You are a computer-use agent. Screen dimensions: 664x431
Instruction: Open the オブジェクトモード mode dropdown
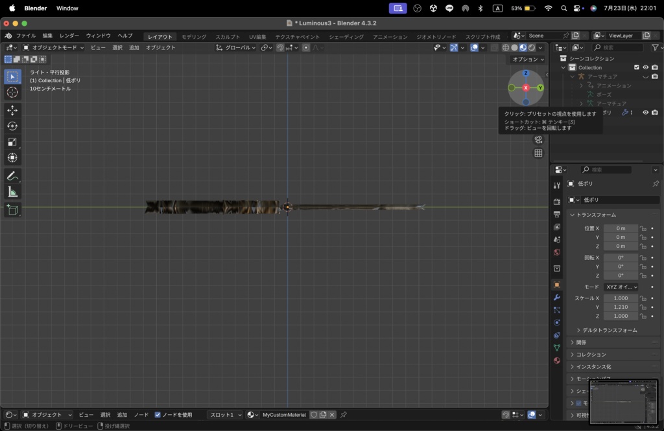tap(53, 48)
